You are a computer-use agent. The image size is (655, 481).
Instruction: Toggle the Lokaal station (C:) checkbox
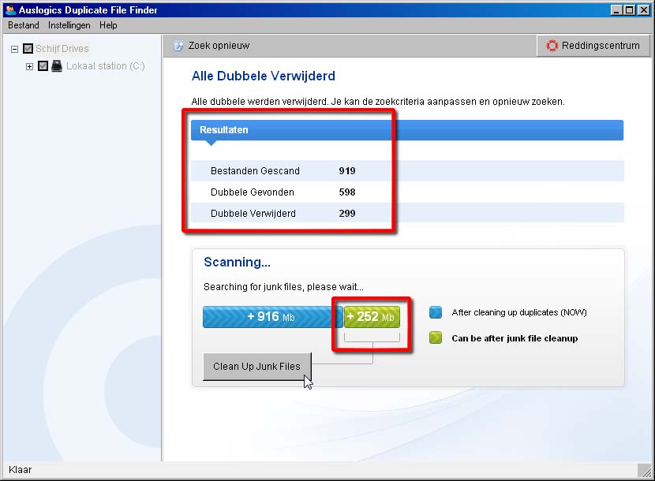pos(43,66)
